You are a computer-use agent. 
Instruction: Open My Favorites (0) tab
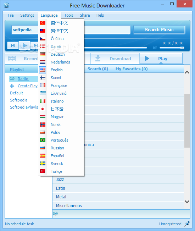tap(132, 69)
